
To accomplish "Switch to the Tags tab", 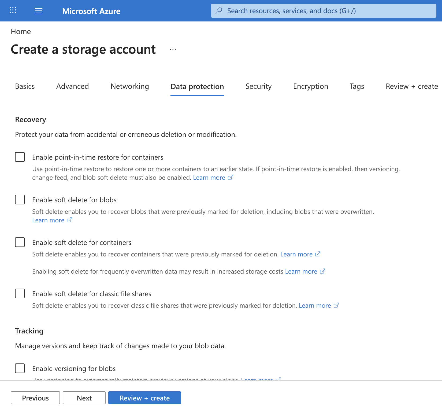I will tap(357, 86).
